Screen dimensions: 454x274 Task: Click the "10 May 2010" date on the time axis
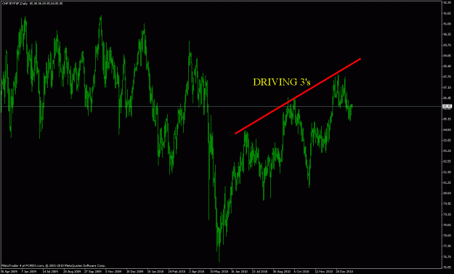pyautogui.click(x=219, y=271)
